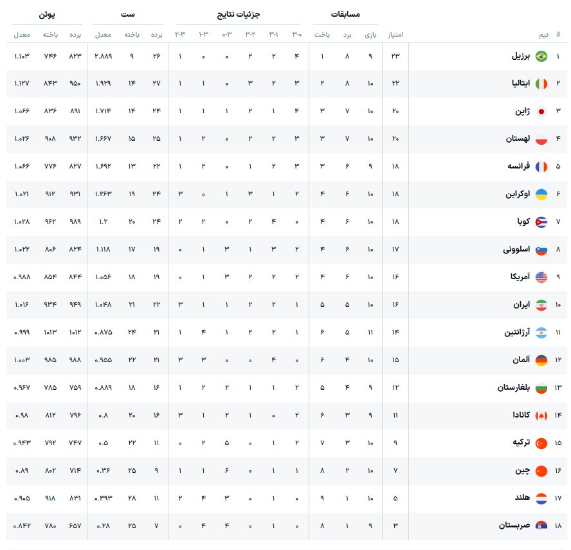Click the Ukraine flag icon
Viewport: 571px width, 550px height.
point(541,194)
